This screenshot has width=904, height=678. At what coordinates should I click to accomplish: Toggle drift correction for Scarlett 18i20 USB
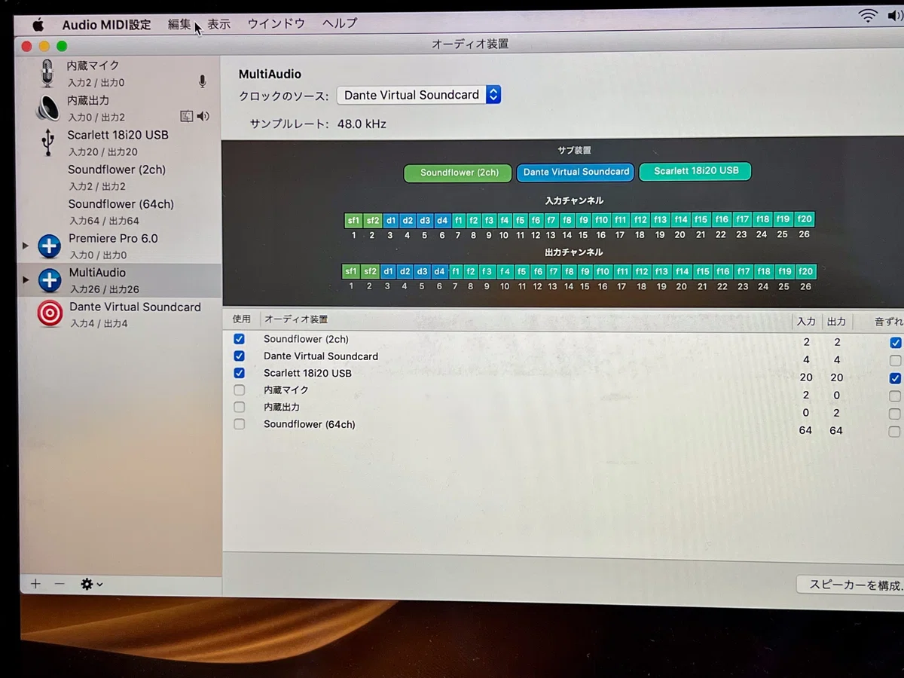point(895,378)
